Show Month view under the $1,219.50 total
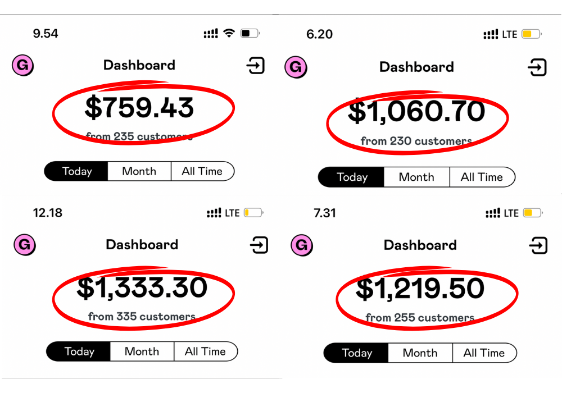Viewport: 562px width, 393px height. tap(420, 353)
